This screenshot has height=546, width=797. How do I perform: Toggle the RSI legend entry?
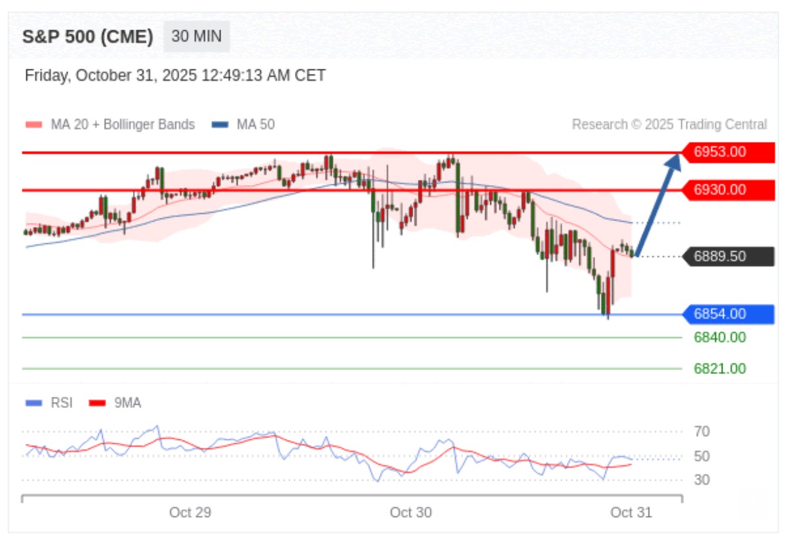(x=61, y=403)
